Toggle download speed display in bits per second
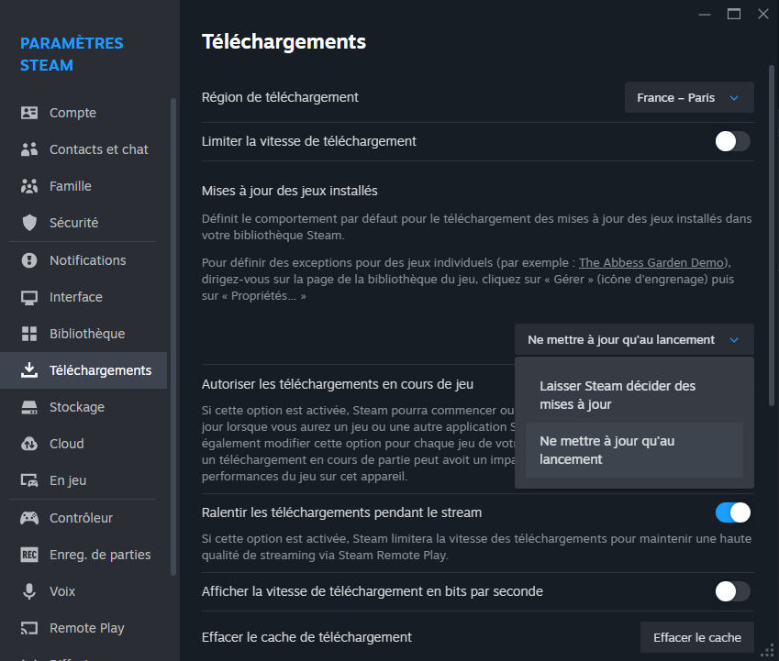The image size is (779, 661). coord(733,591)
